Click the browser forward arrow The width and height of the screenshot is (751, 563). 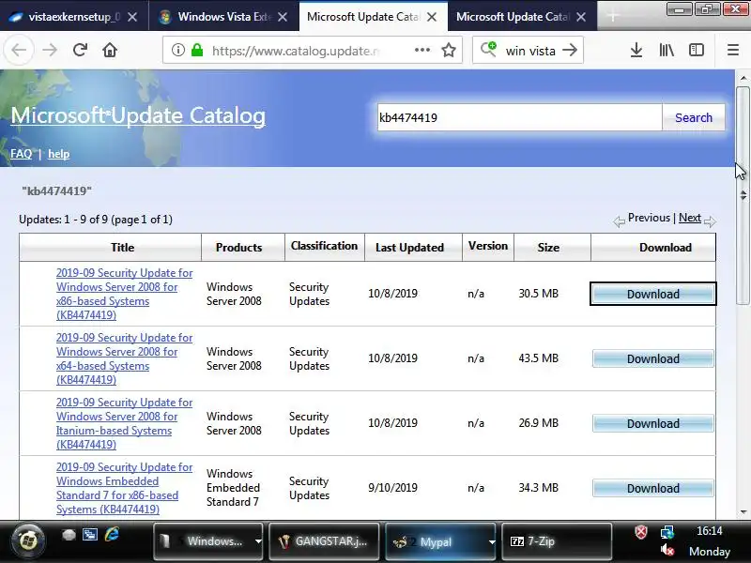click(x=50, y=50)
